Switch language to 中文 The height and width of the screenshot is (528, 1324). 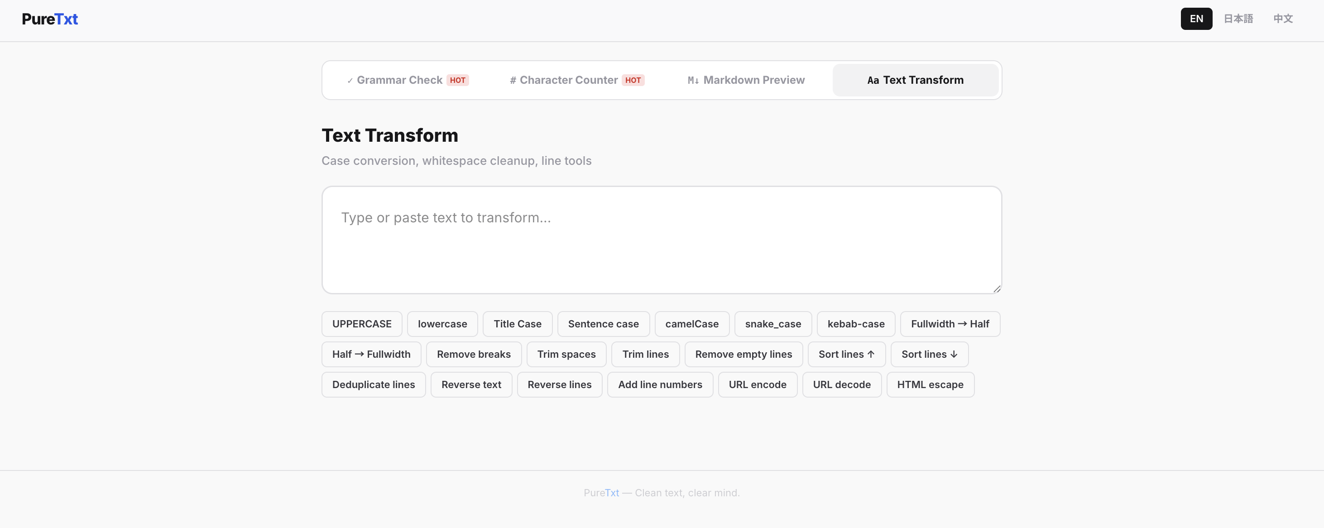[1283, 19]
